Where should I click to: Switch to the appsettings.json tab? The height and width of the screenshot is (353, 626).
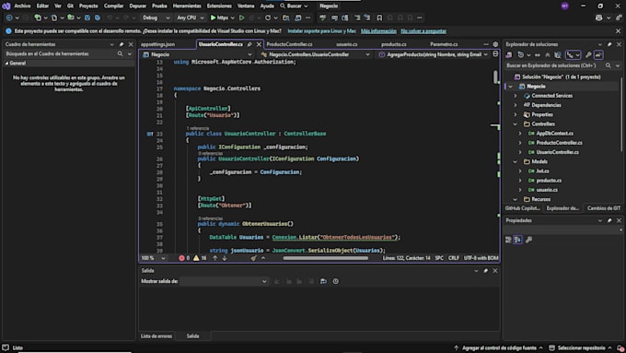pyautogui.click(x=158, y=44)
